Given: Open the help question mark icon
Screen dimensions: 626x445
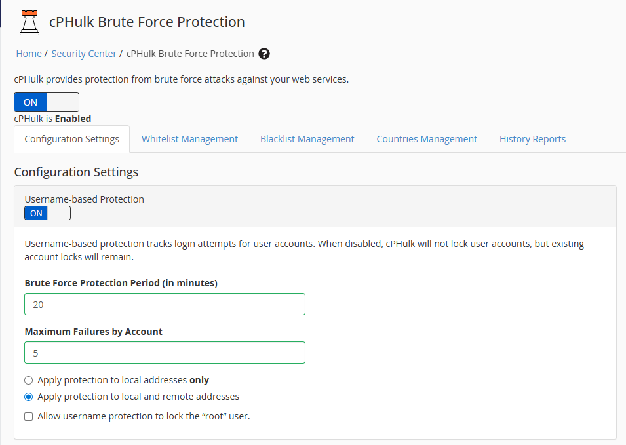Looking at the screenshot, I should (264, 54).
